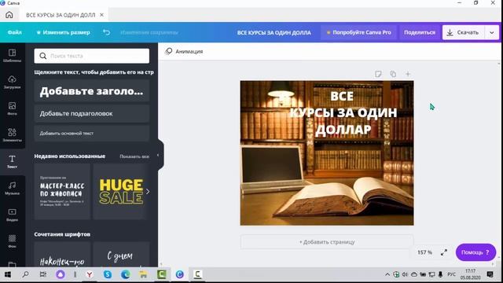Open the File menu

(14, 32)
